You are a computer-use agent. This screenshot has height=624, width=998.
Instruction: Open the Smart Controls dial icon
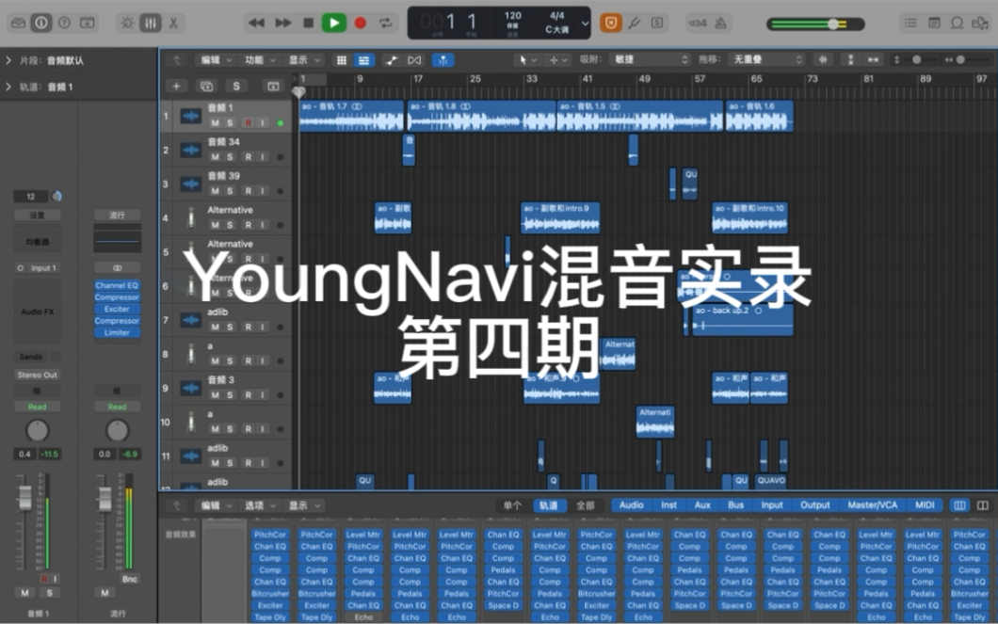click(x=127, y=24)
